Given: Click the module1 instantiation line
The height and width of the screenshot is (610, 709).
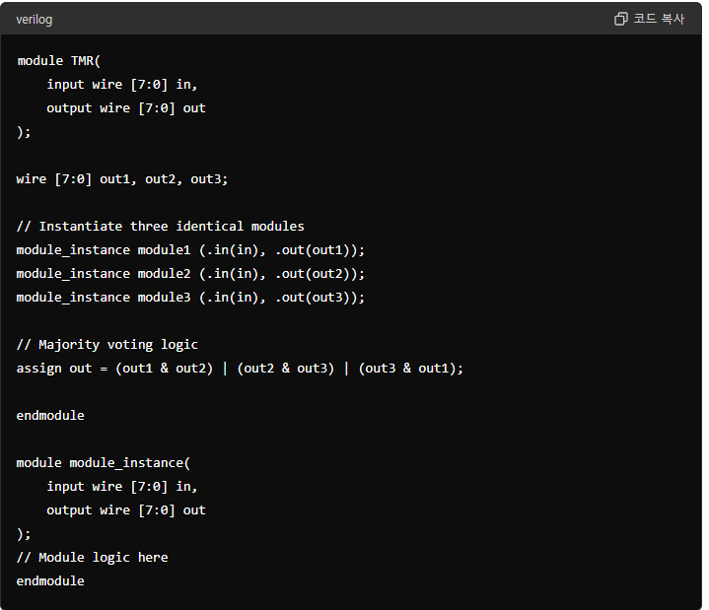Looking at the screenshot, I should click(190, 250).
